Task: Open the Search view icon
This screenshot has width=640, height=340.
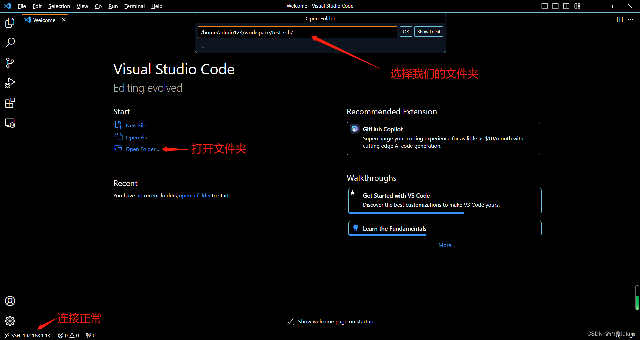Action: coord(10,43)
